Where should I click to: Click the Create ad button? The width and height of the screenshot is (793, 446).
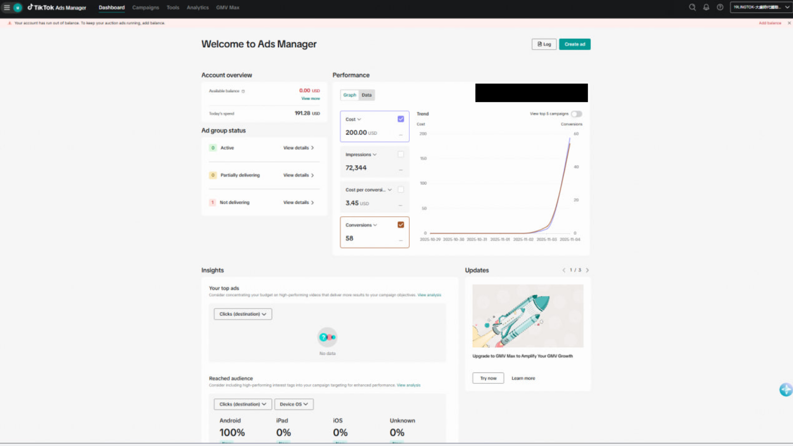(575, 44)
